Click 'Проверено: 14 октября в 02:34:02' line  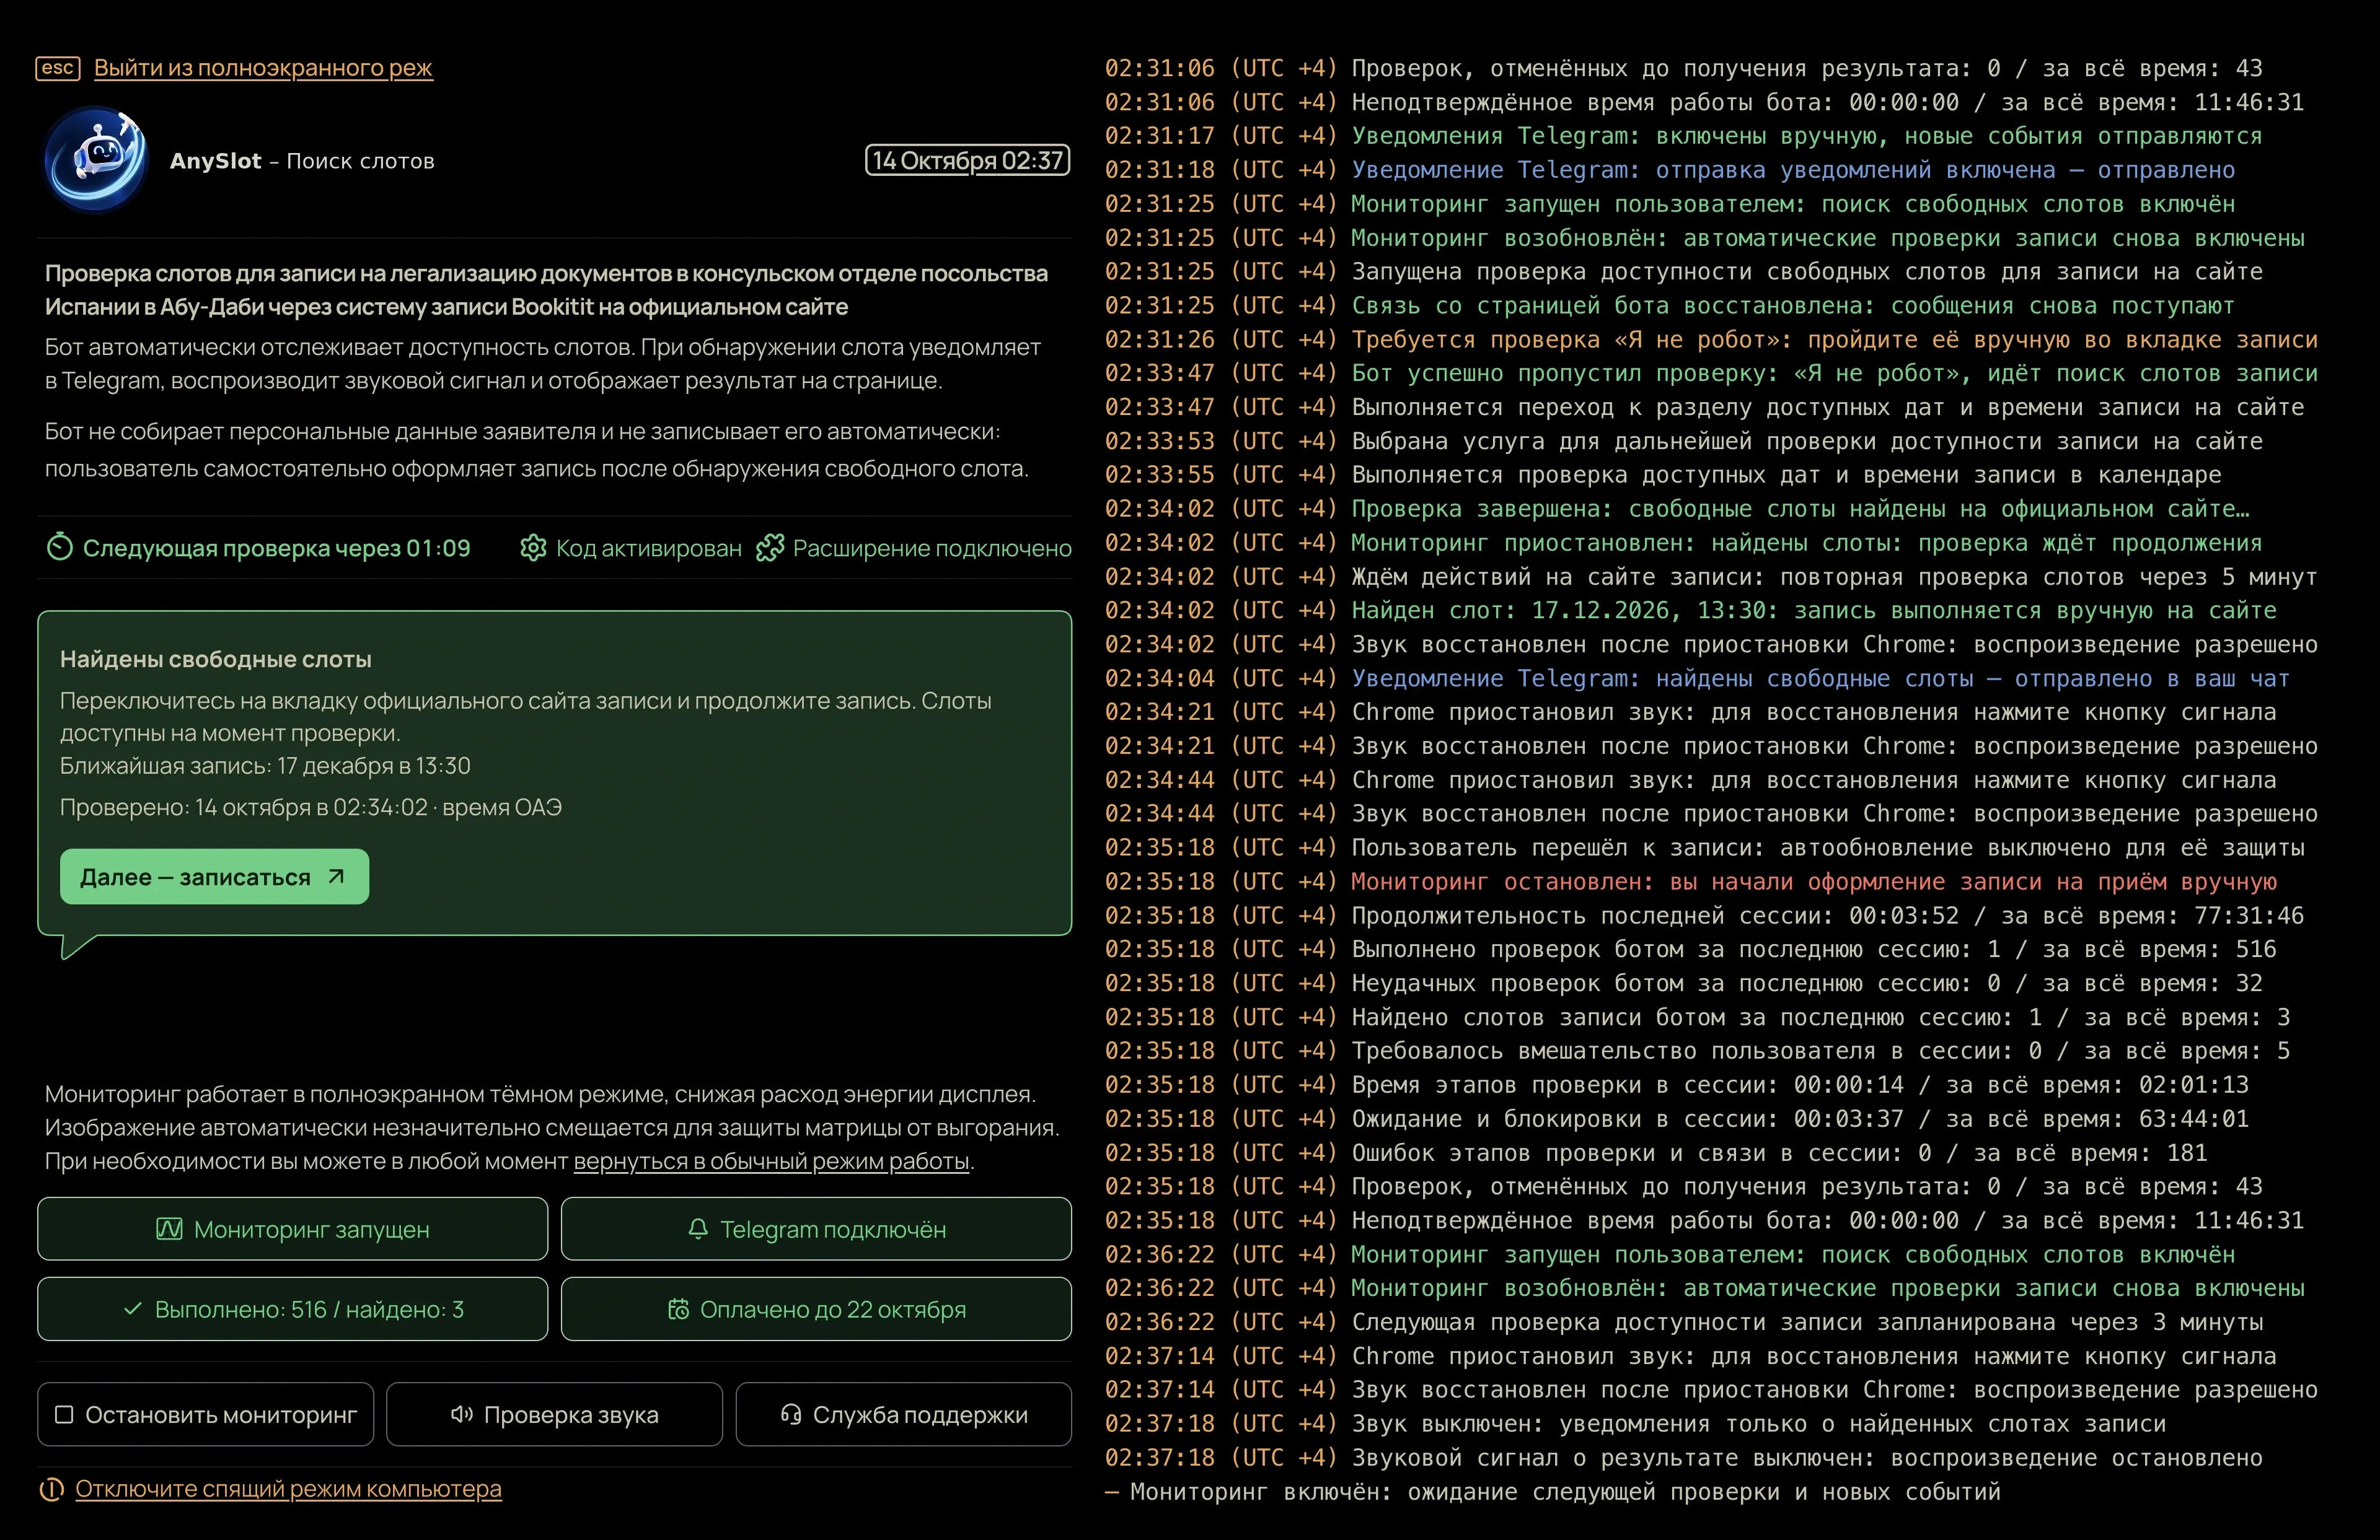[311, 807]
